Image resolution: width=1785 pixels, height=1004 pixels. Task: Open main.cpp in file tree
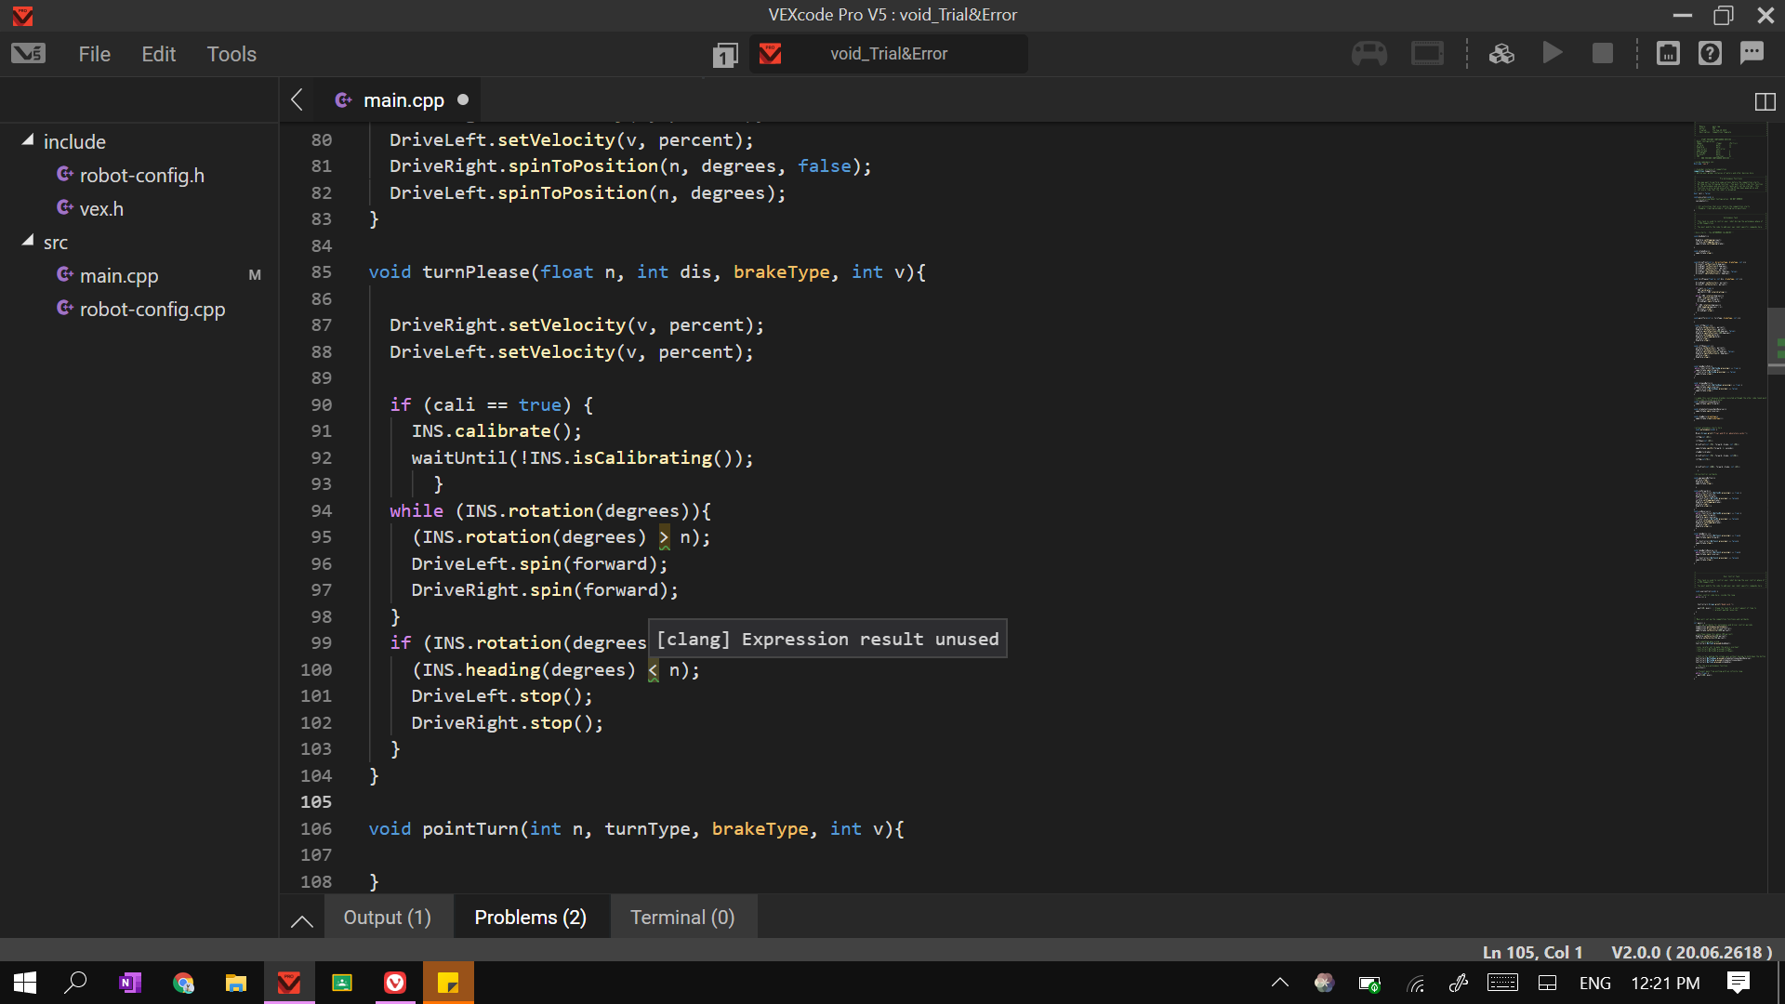click(x=119, y=276)
